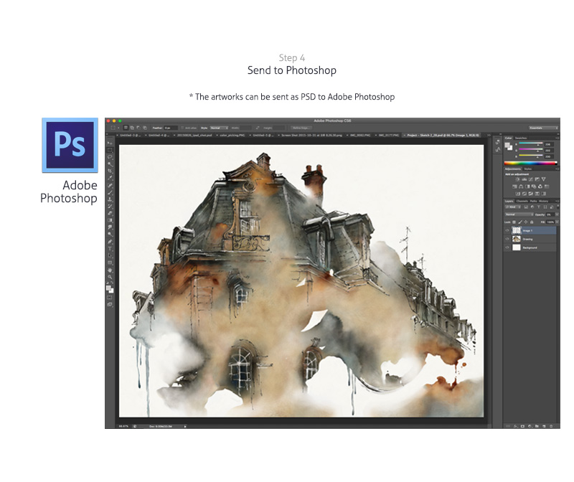This screenshot has width=574, height=482.
Task: Change screen mode at toolbox bottom
Action: [110, 305]
